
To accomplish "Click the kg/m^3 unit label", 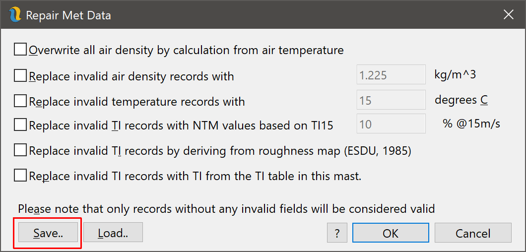I will (455, 74).
